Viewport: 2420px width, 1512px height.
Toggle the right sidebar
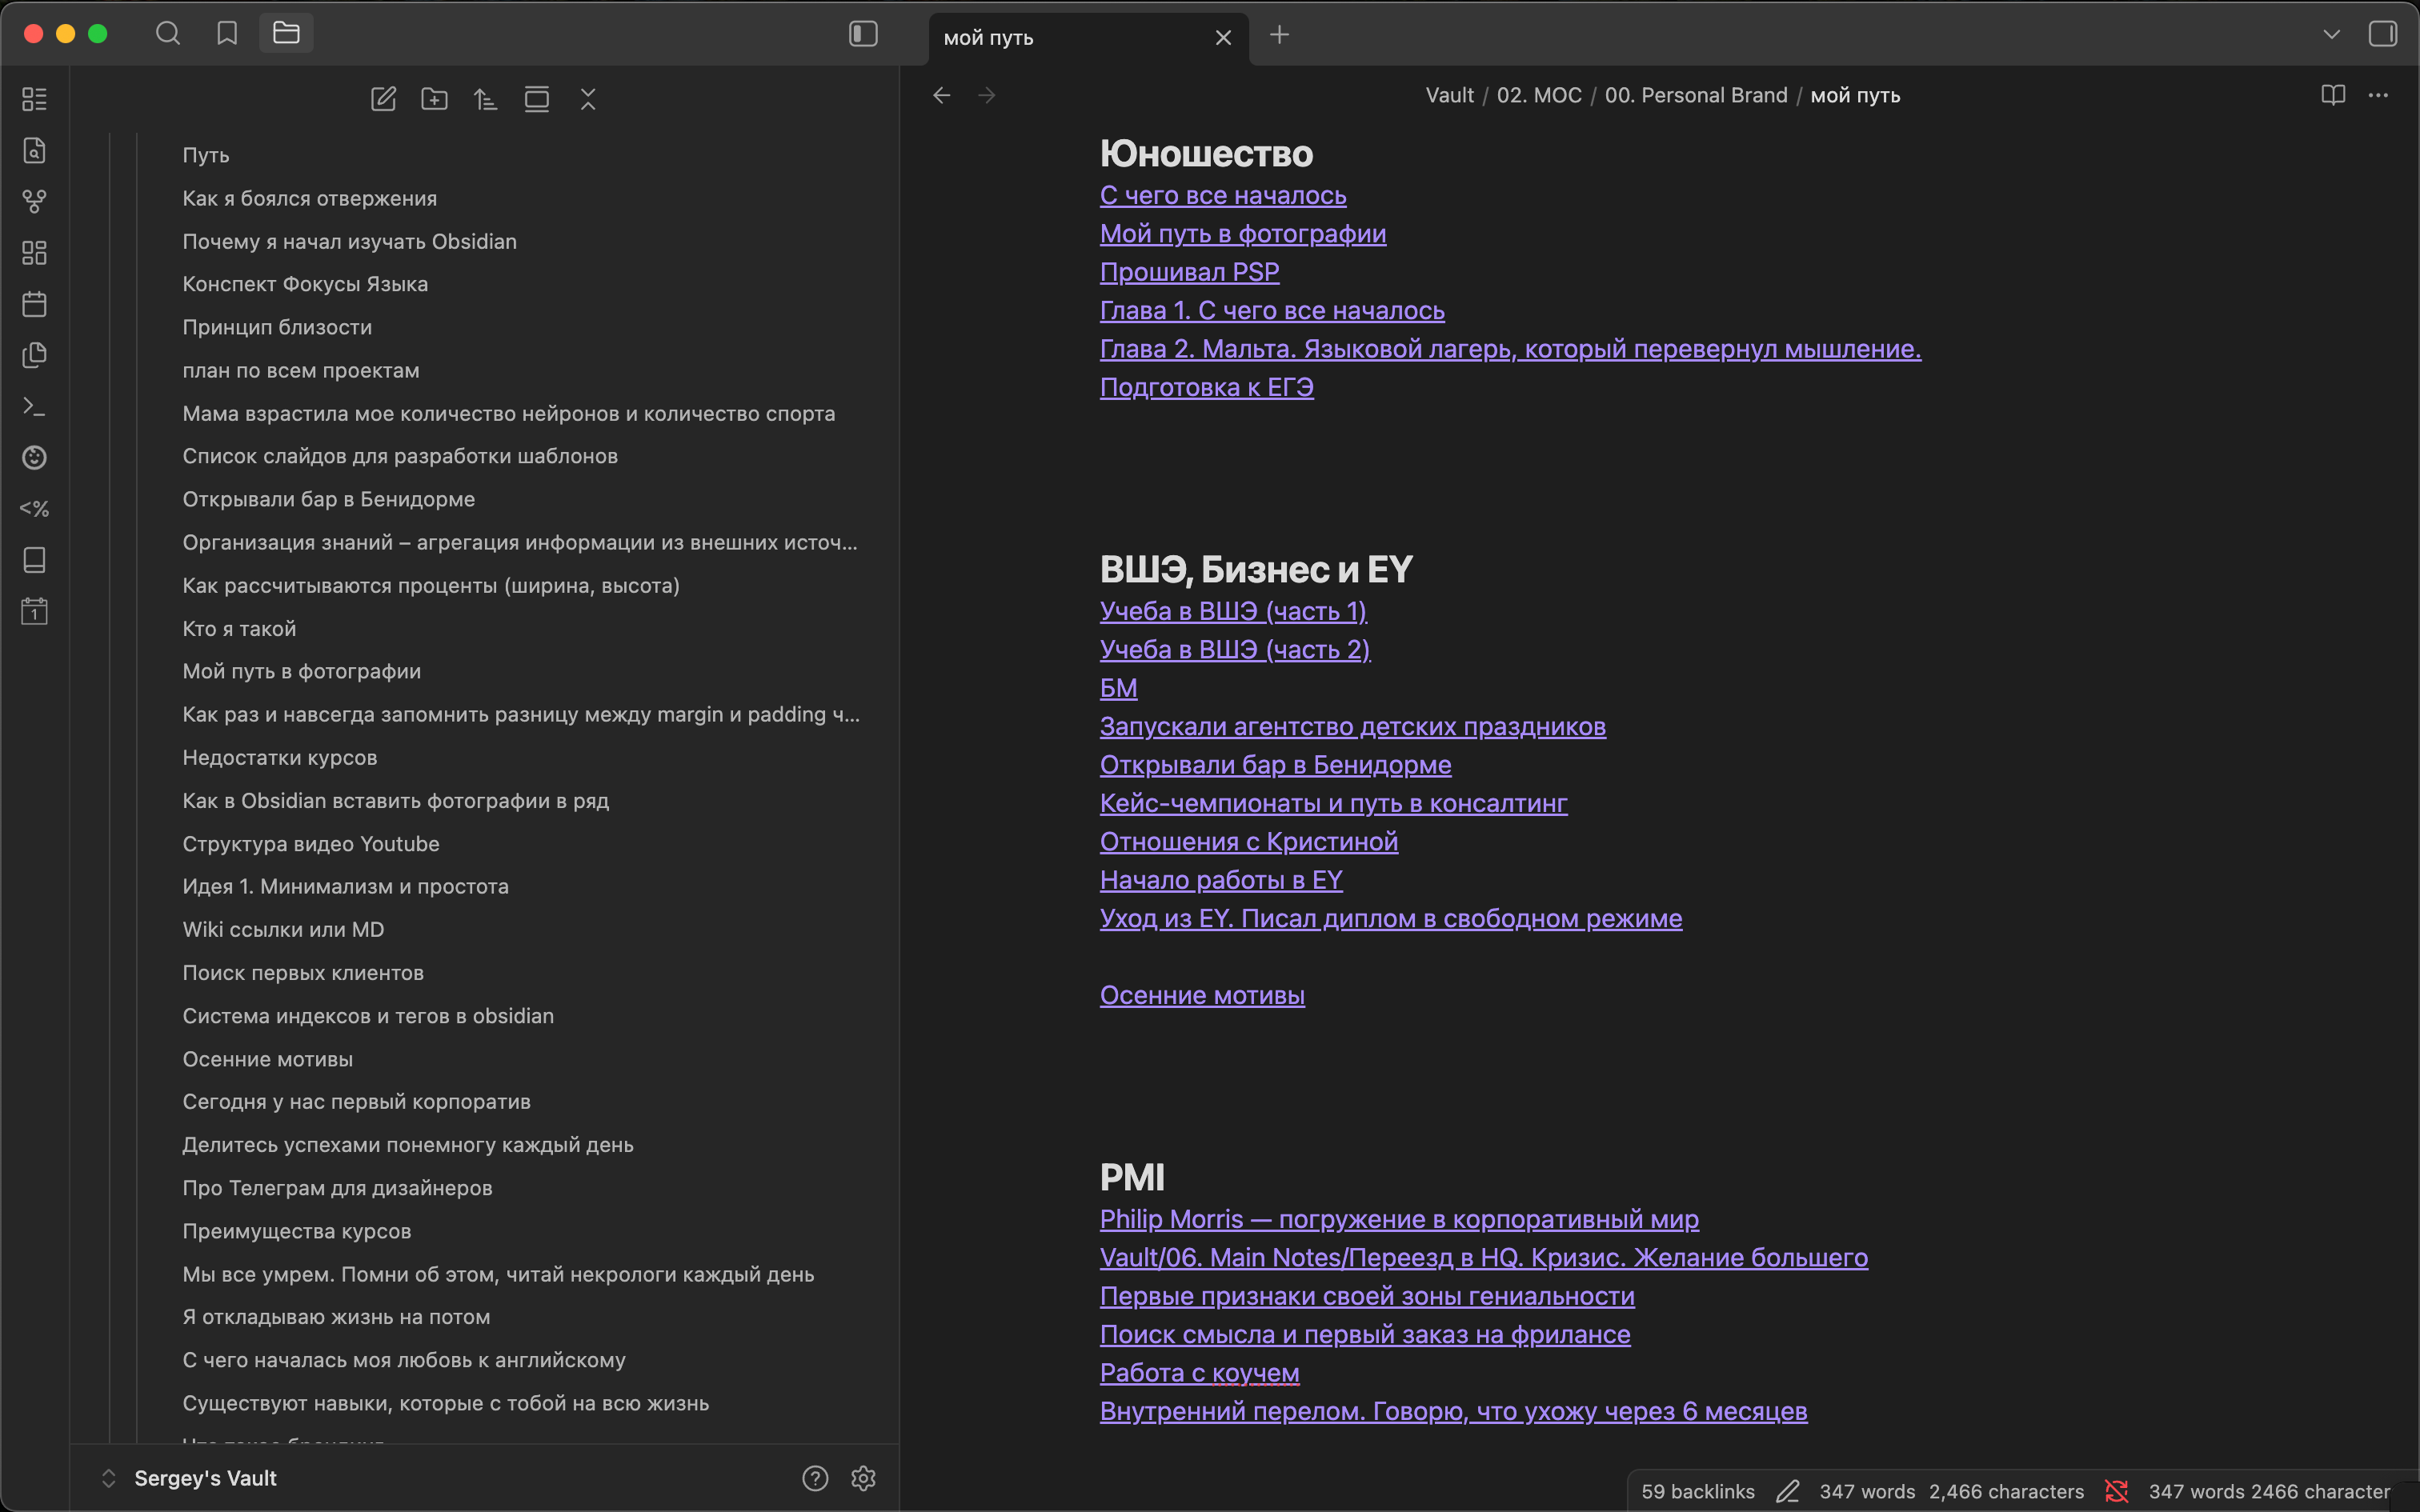[2383, 34]
